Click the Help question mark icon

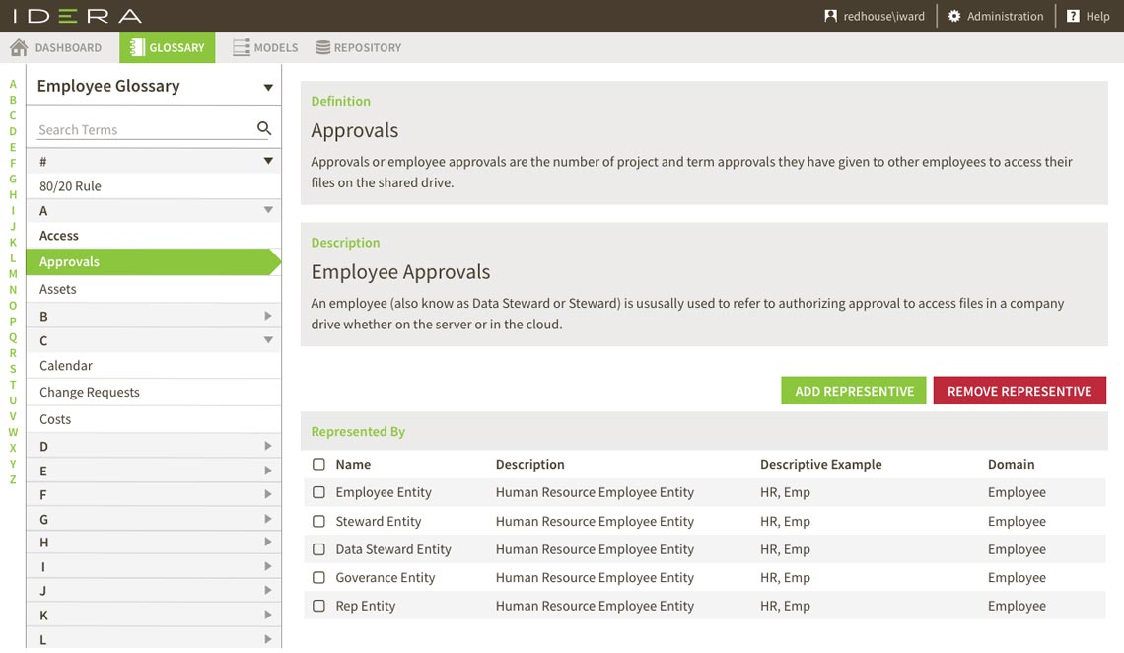coord(1073,16)
